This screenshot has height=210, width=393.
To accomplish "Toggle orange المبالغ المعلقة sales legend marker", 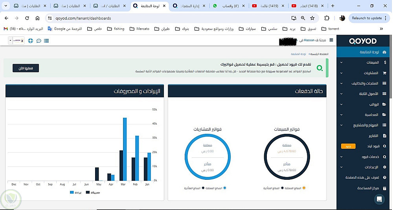I will tap(304, 188).
